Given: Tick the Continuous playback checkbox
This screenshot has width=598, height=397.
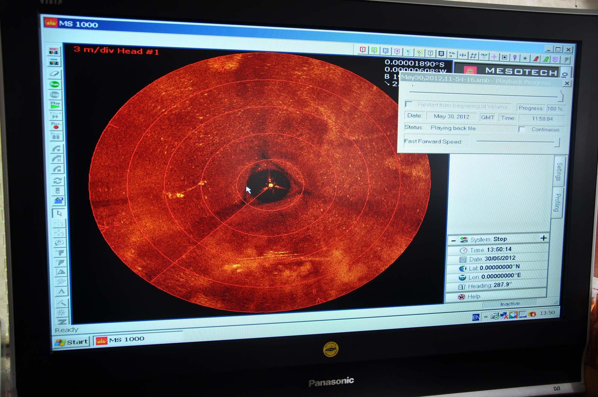Looking at the screenshot, I should pyautogui.click(x=522, y=129).
